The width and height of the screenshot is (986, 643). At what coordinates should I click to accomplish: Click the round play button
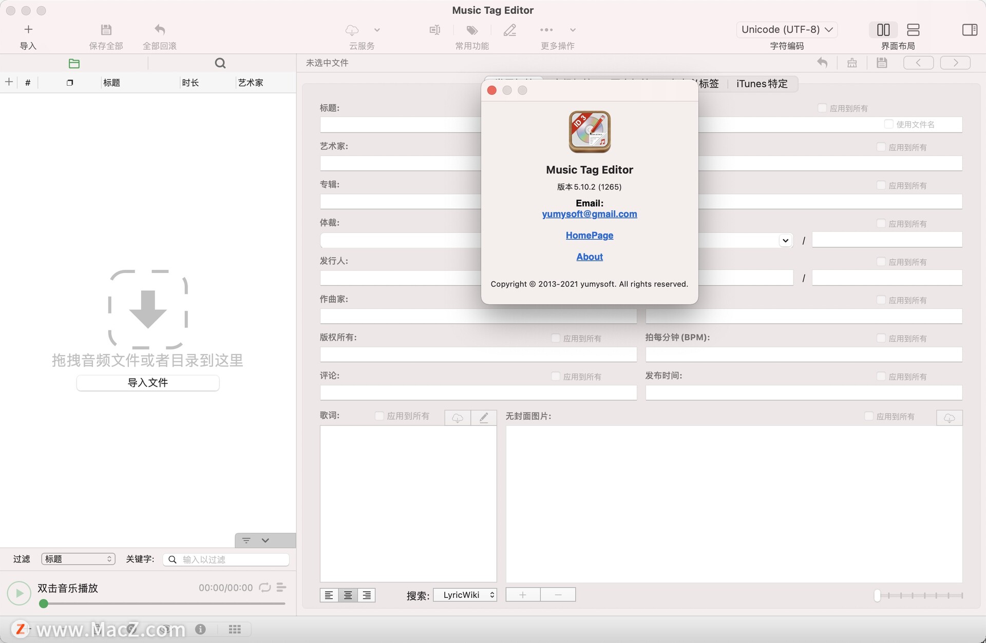coord(19,593)
